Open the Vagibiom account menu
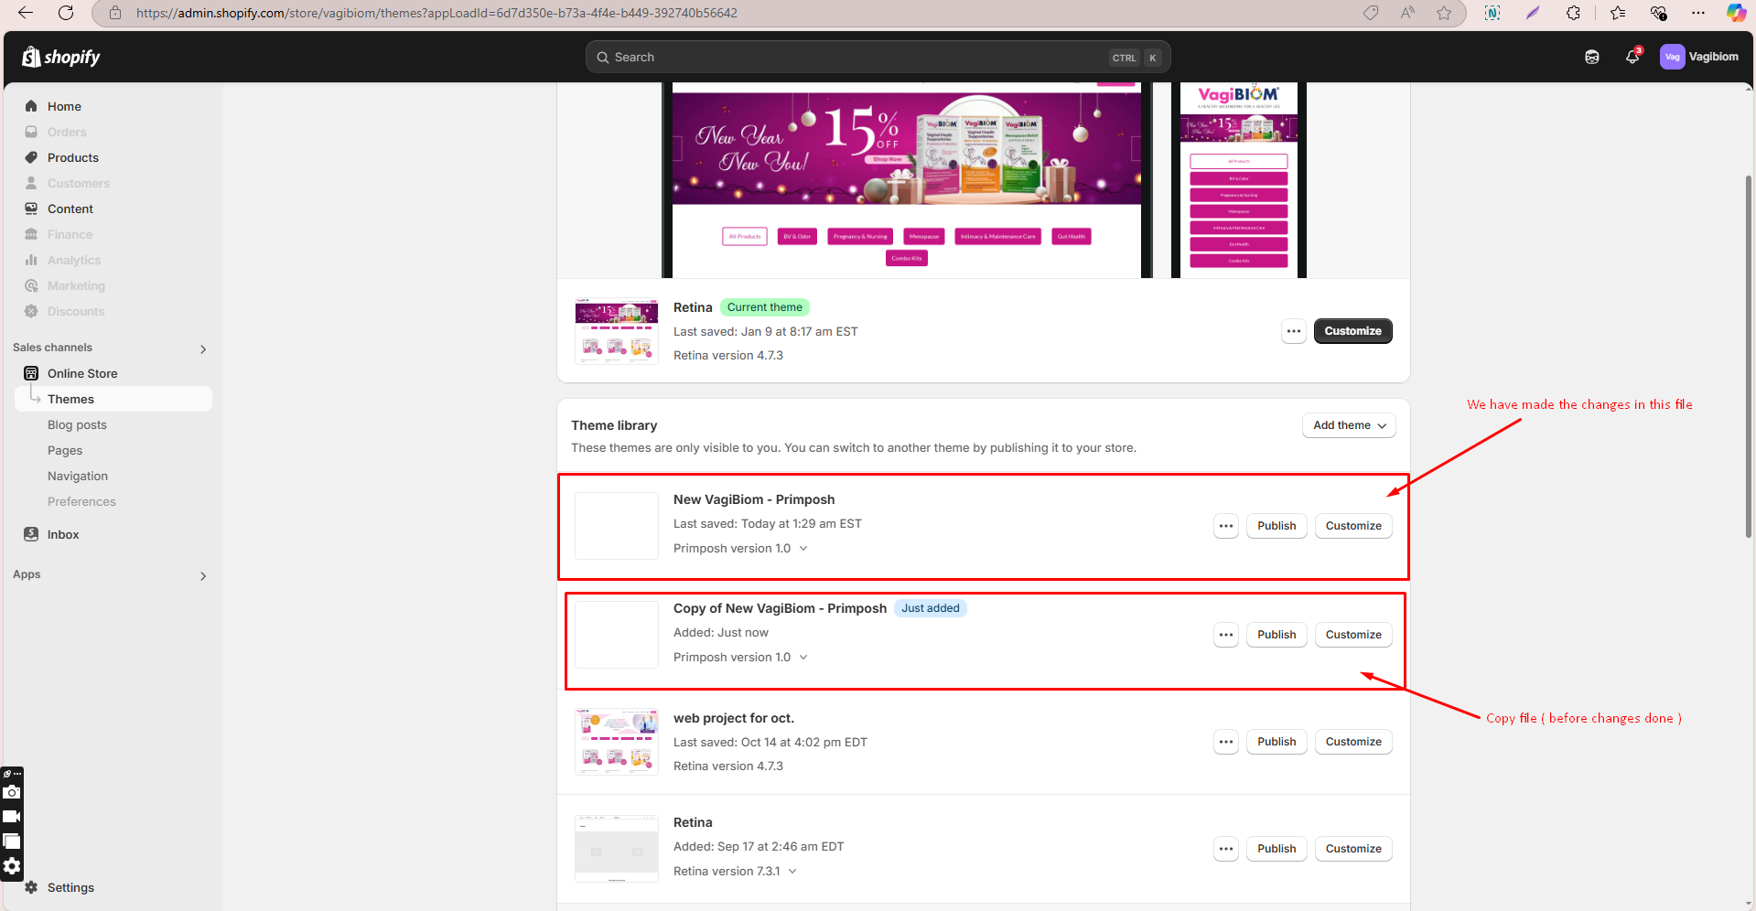1756x911 pixels. tap(1699, 57)
